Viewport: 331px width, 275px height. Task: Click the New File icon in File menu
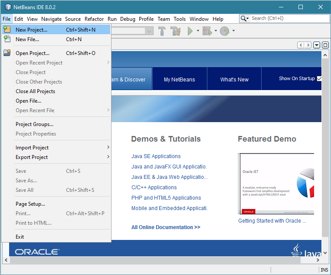[7, 39]
